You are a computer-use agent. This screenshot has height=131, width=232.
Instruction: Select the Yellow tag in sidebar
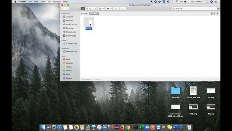[69, 67]
